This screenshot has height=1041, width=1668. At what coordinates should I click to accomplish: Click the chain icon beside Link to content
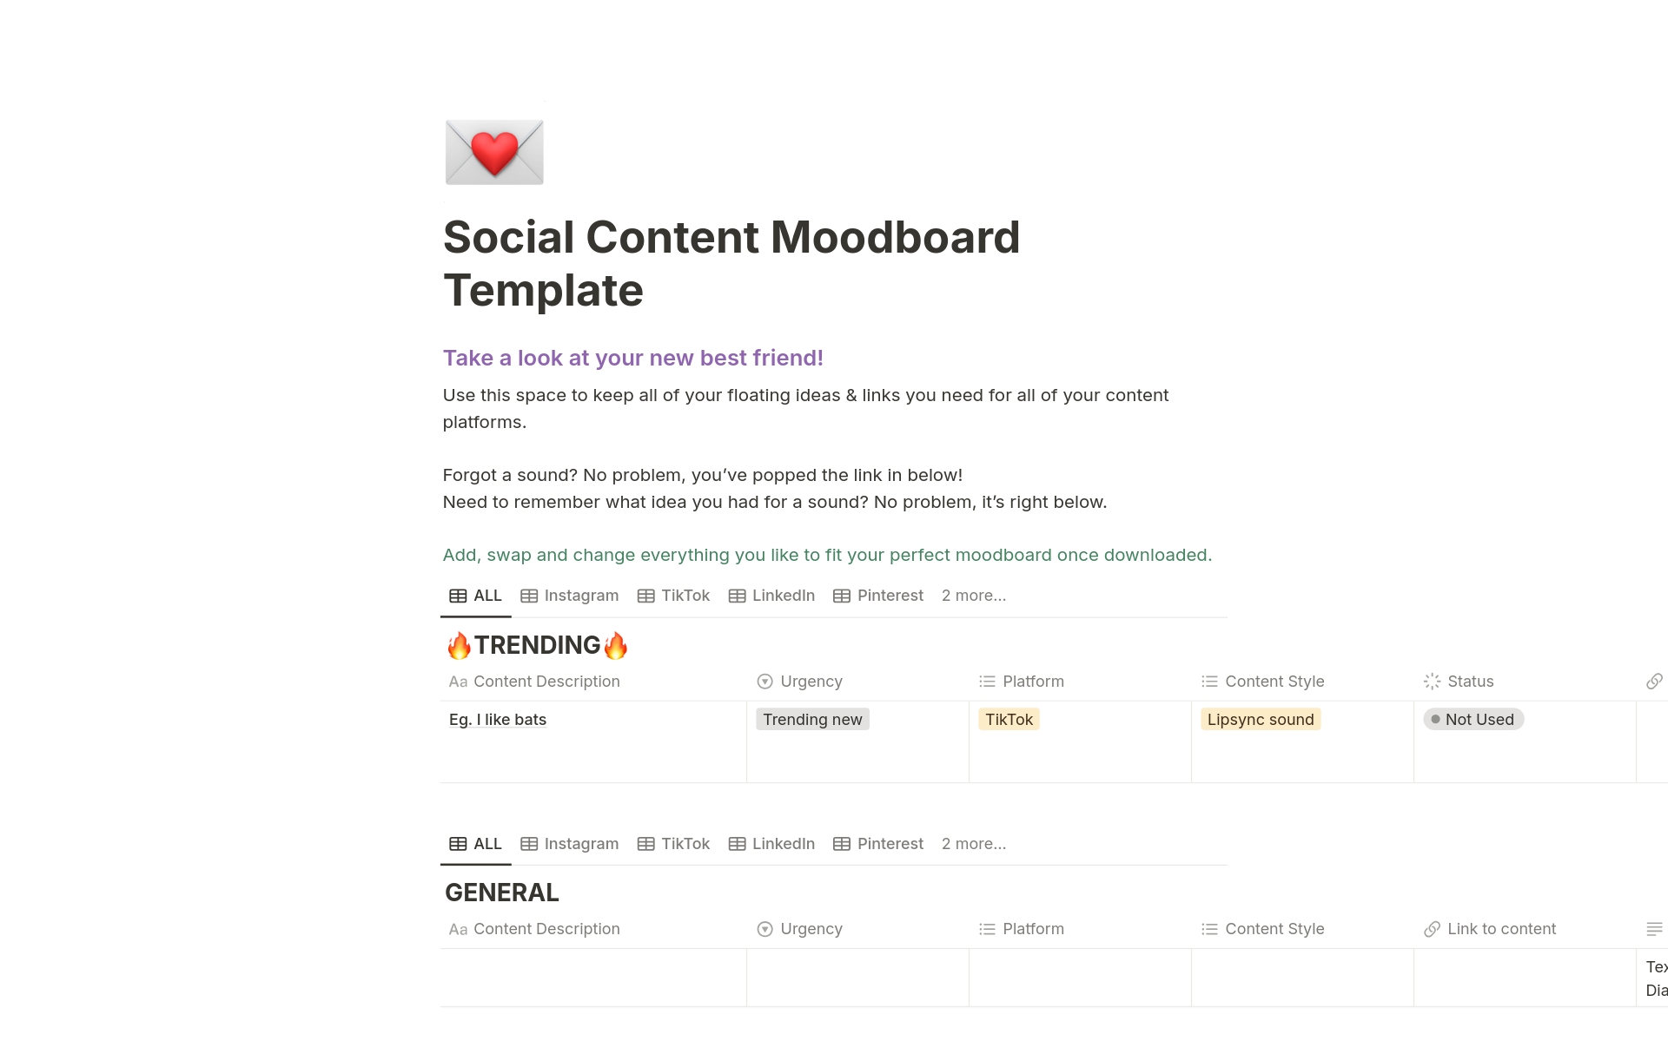tap(1431, 928)
